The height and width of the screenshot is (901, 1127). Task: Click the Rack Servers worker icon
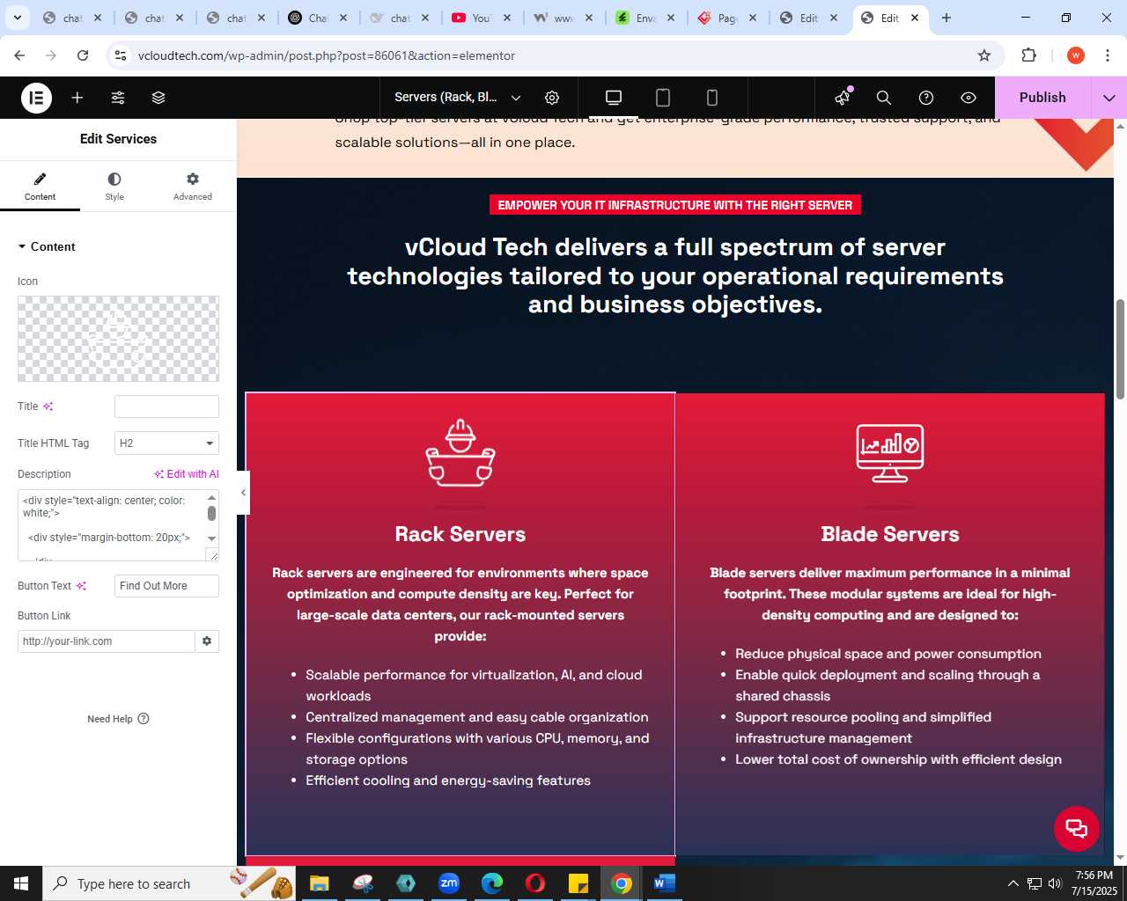point(460,453)
